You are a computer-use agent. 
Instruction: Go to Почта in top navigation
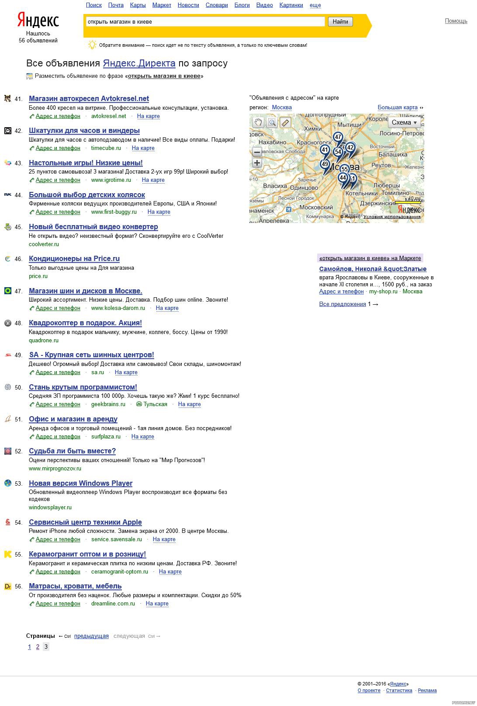coord(116,5)
